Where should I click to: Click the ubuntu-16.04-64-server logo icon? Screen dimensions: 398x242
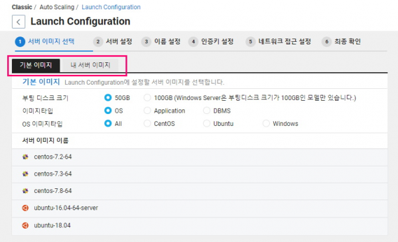click(25, 208)
